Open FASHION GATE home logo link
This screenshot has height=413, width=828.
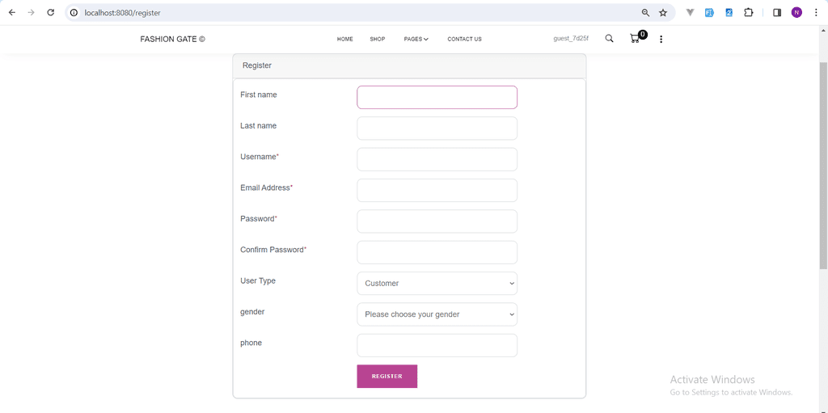click(x=173, y=39)
